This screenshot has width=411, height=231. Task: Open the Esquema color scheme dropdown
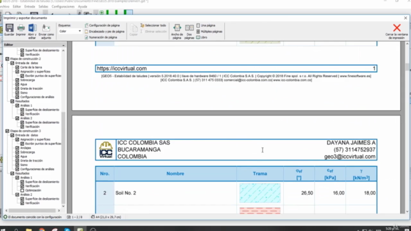point(70,31)
